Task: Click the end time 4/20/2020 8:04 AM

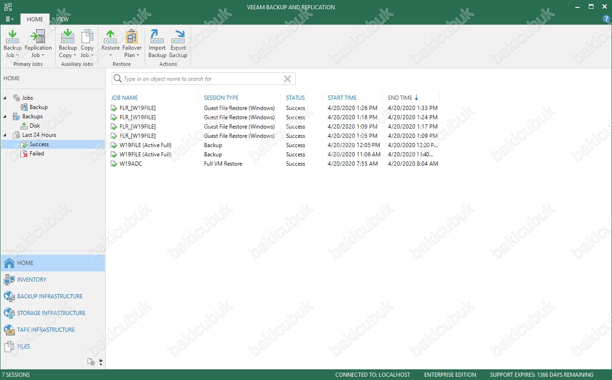Action: pos(413,164)
